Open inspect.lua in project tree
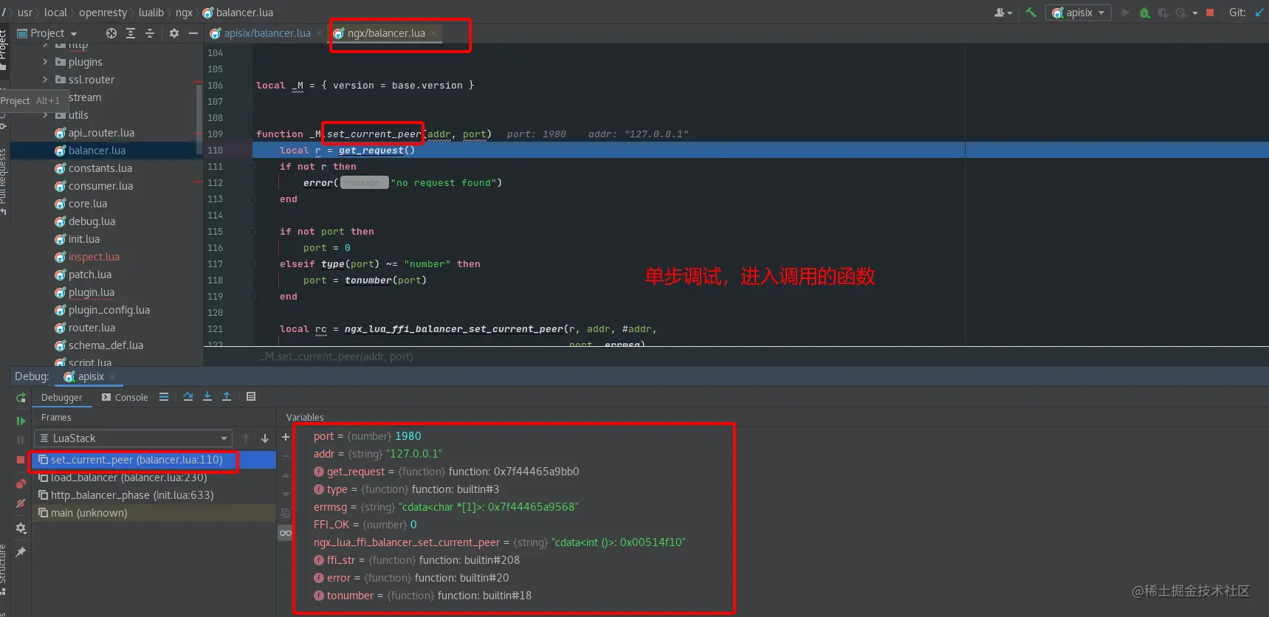The height and width of the screenshot is (617, 1269). click(x=94, y=257)
